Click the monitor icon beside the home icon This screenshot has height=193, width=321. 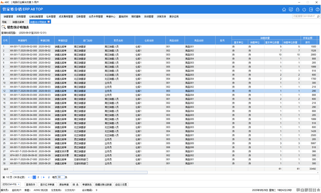click(x=290, y=9)
